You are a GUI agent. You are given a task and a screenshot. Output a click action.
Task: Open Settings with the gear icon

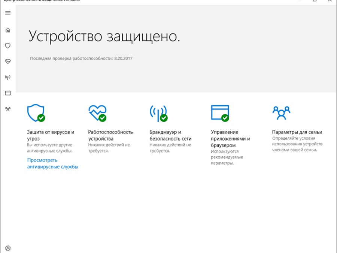(x=7, y=248)
